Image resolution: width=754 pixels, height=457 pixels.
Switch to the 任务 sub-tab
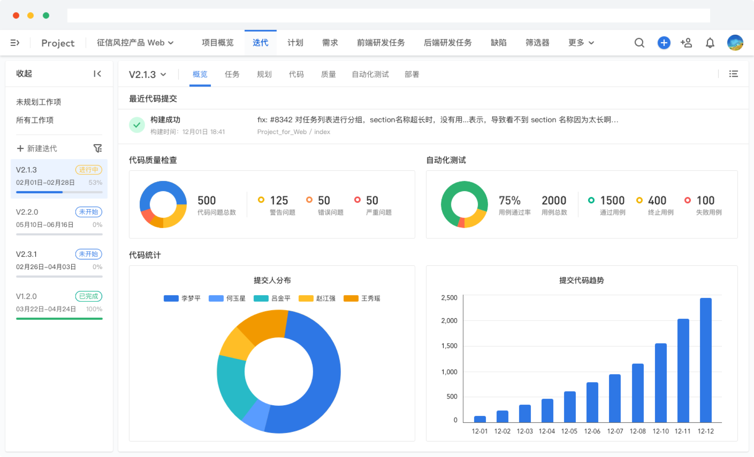pos(232,74)
